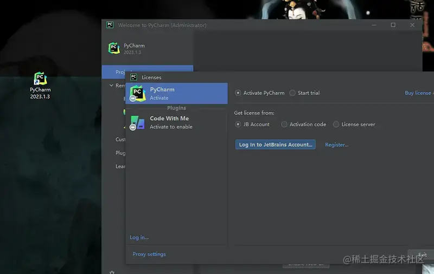The height and width of the screenshot is (274, 434).
Task: Open Proxy settings link
Action: [149, 254]
